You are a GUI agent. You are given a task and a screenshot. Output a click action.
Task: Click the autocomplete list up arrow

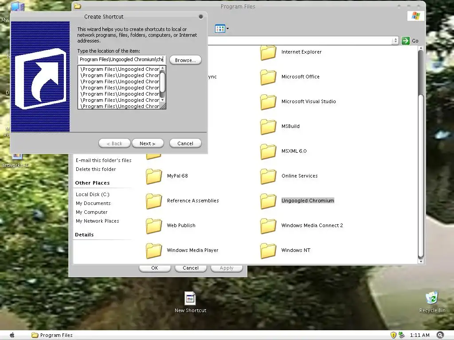pos(162,68)
